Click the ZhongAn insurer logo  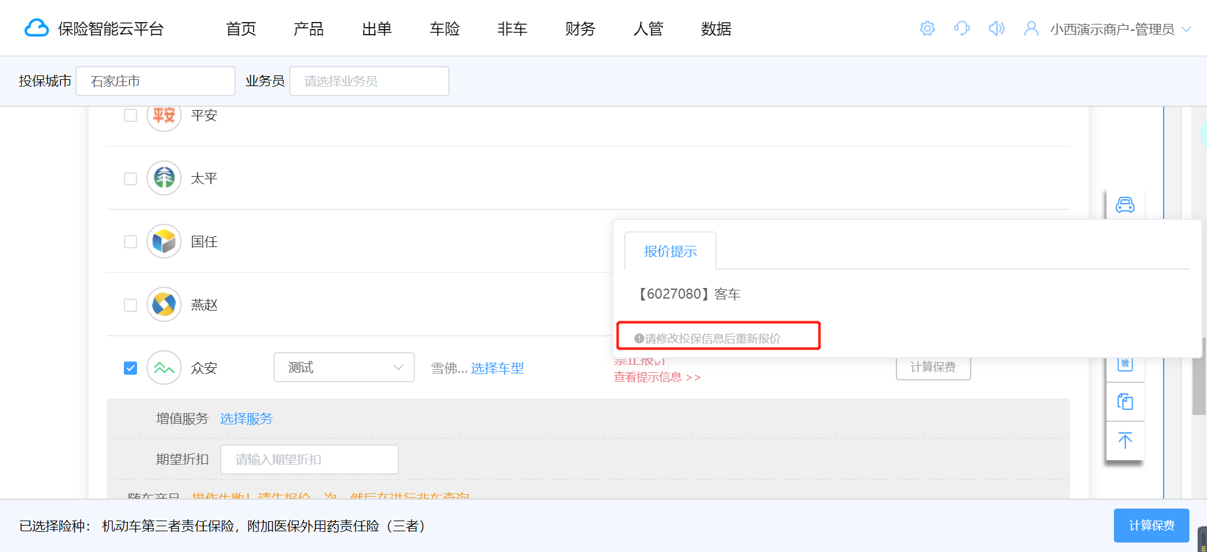click(x=164, y=368)
